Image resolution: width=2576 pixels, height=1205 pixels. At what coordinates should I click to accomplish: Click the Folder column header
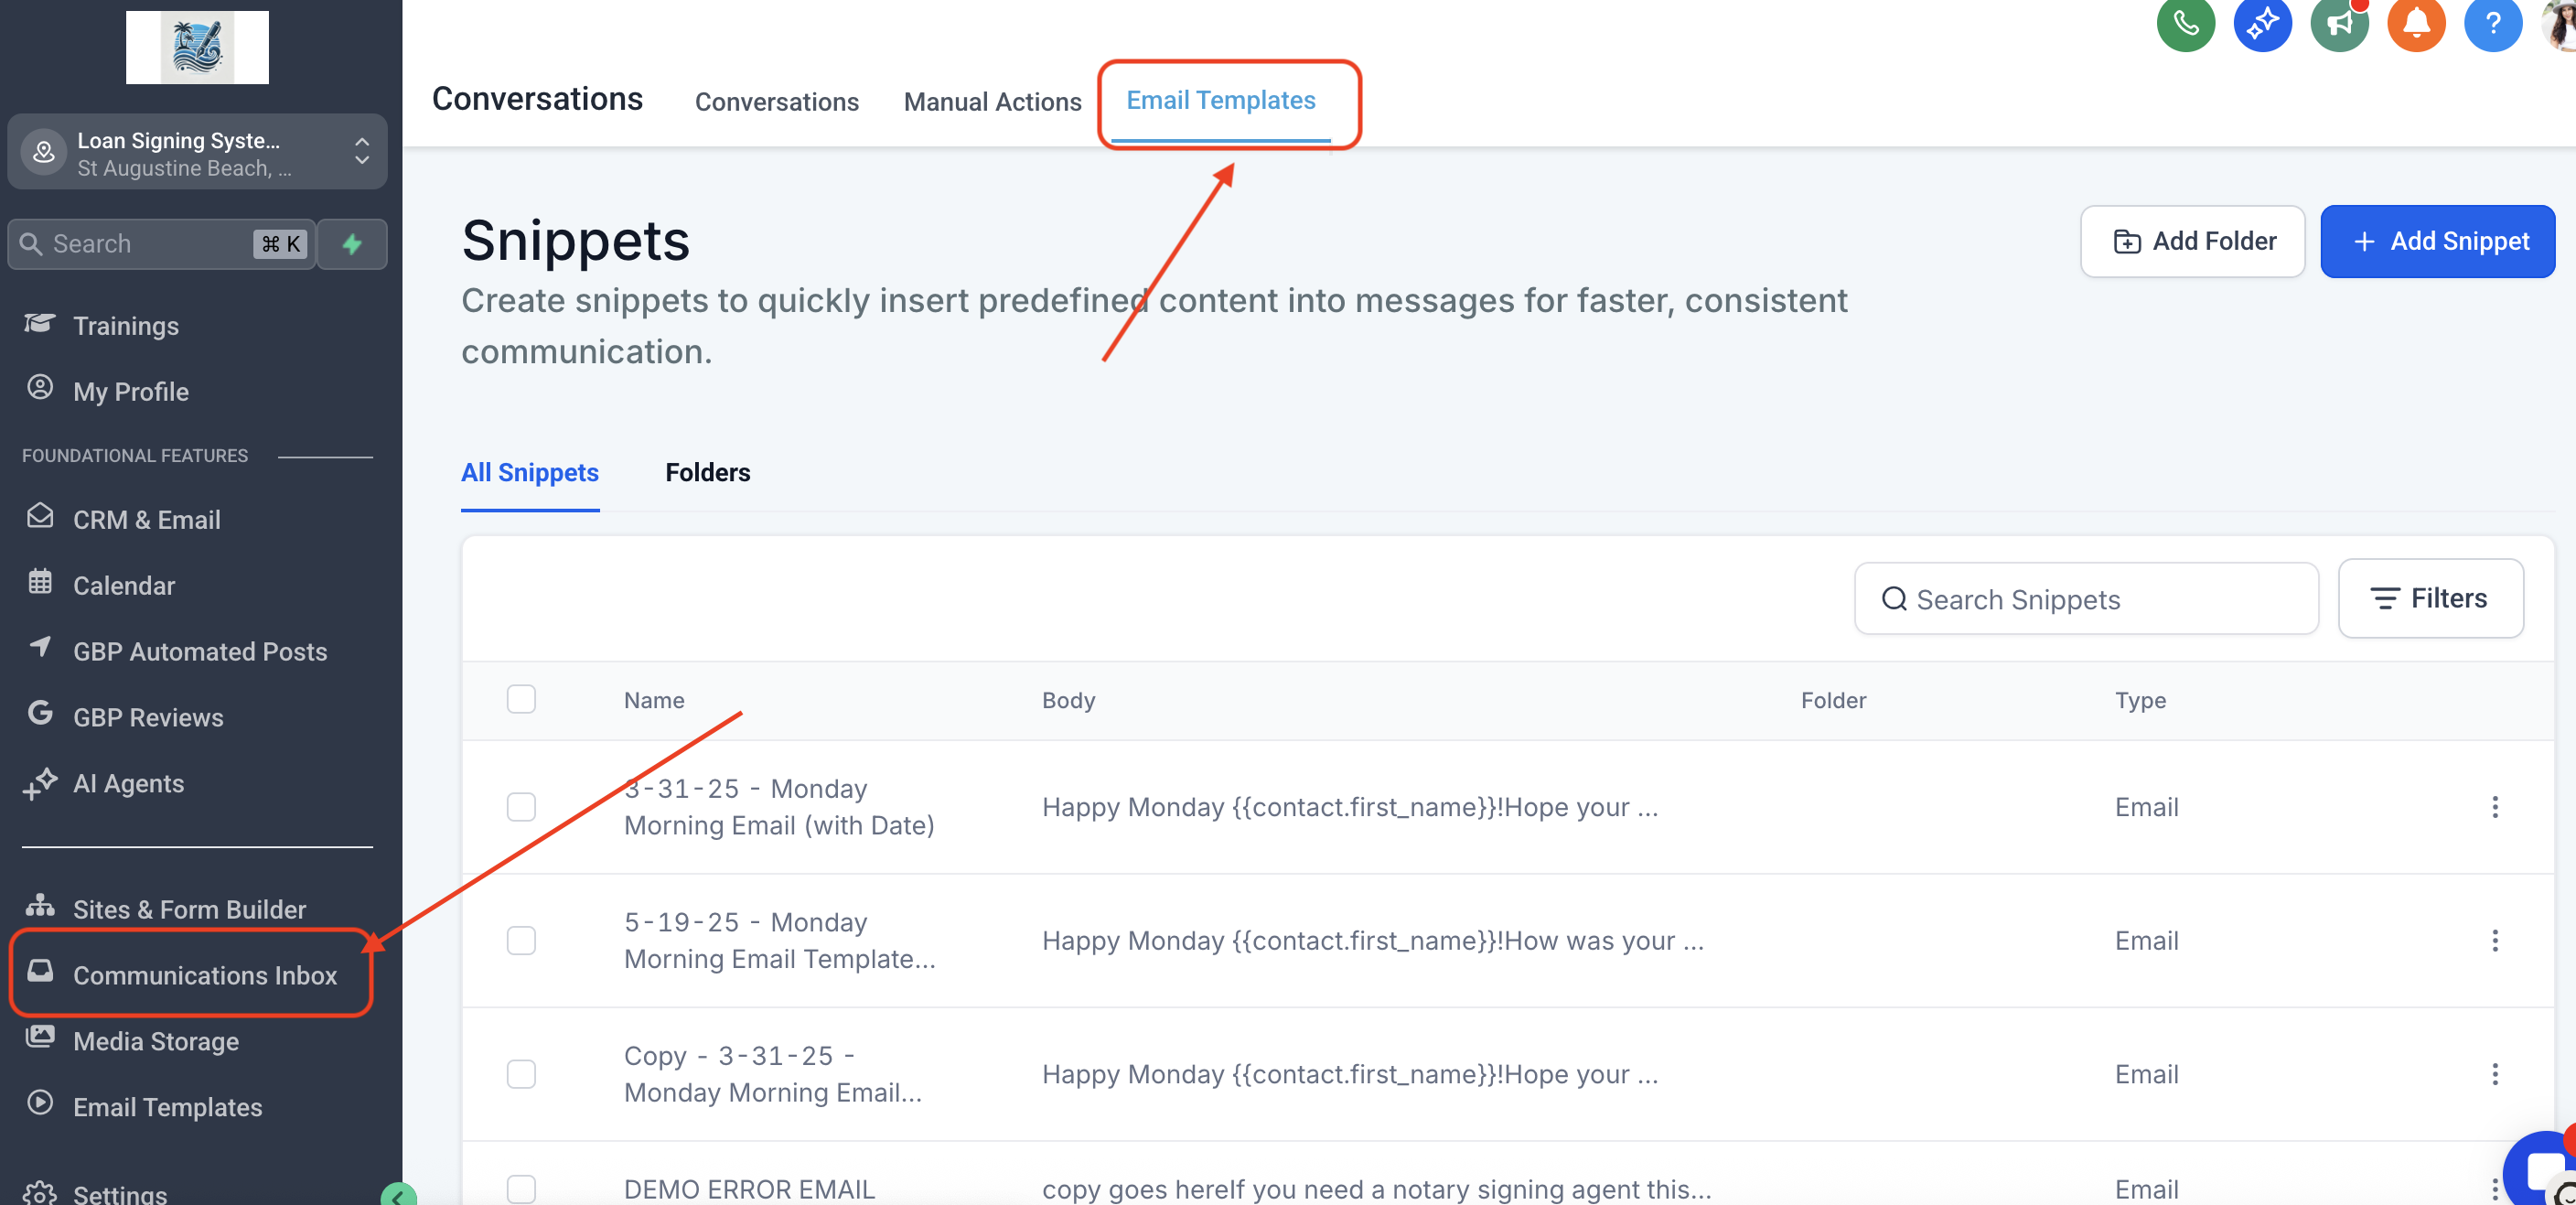pyautogui.click(x=1833, y=700)
